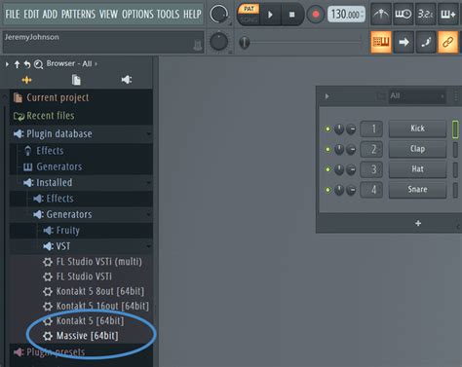462x367 pixels.
Task: Click the overdub/loop record icon top right
Action: (447, 14)
